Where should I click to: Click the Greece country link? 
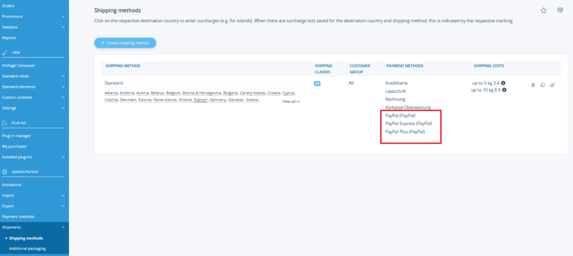(252, 99)
